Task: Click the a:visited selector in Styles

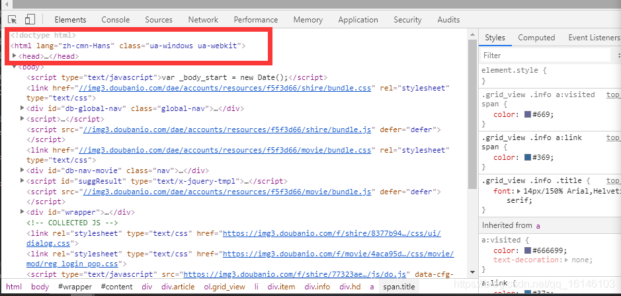Action: point(501,240)
